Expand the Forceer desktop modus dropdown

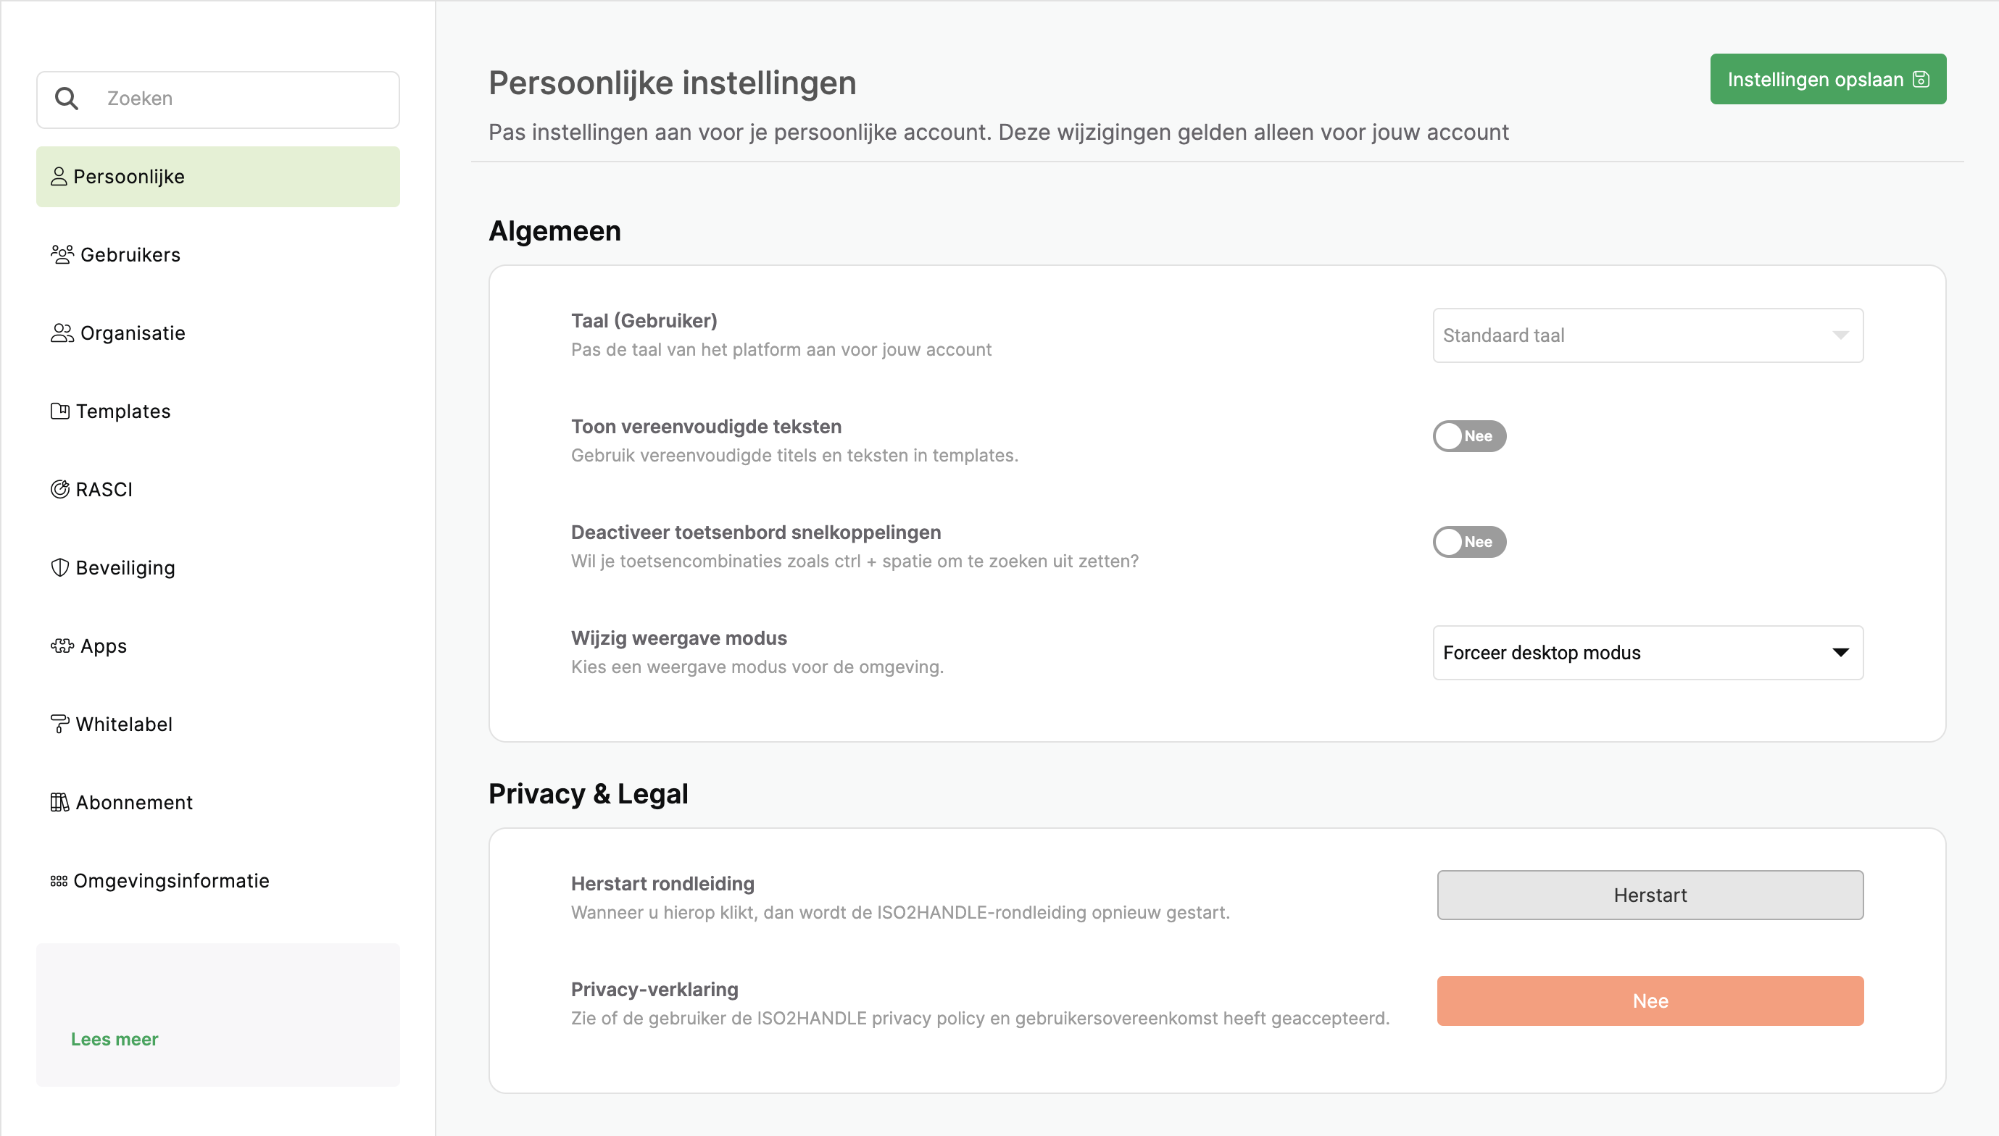[x=1647, y=652]
